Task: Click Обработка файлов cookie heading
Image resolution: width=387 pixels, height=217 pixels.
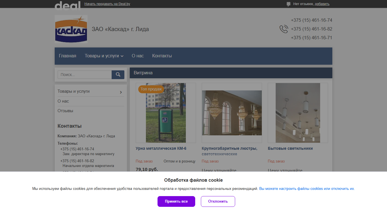Action: point(193,180)
